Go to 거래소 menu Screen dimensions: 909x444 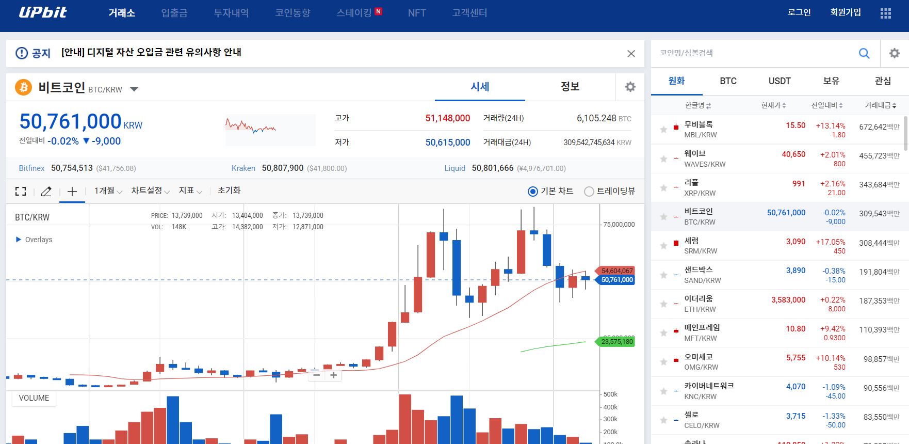coord(122,13)
